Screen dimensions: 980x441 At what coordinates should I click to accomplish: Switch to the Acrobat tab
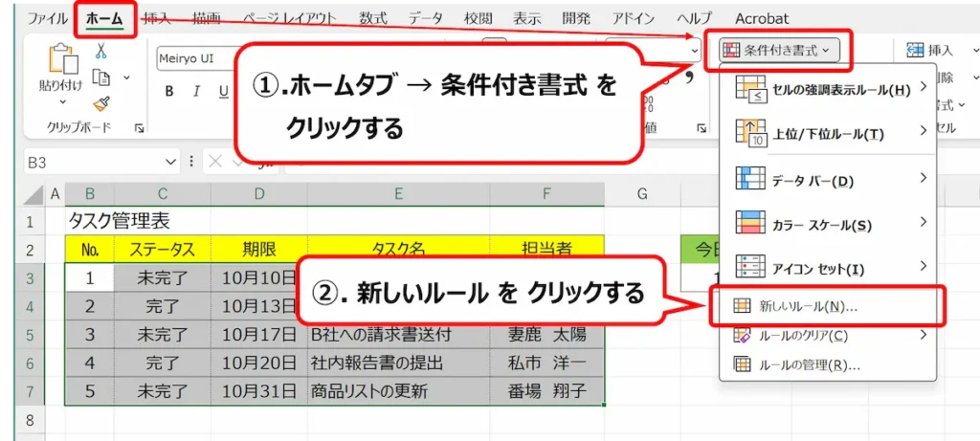click(x=762, y=18)
